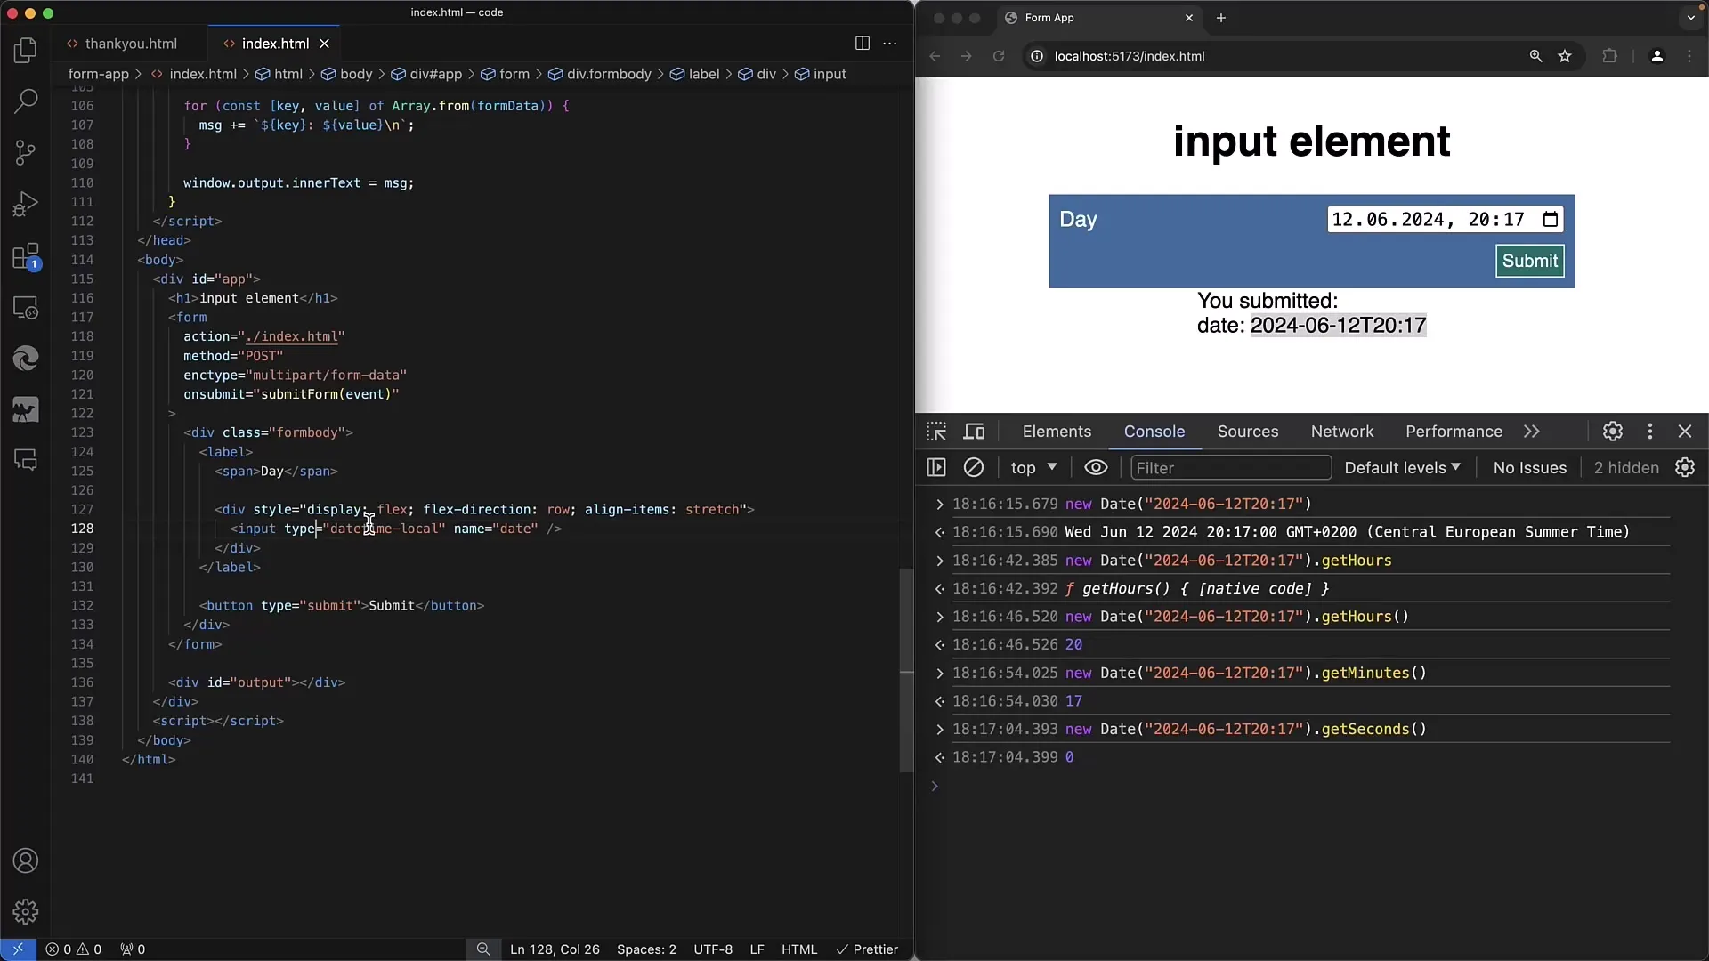1709x961 pixels.
Task: Toggle the No Issues indicator in DevTools
Action: (1529, 467)
